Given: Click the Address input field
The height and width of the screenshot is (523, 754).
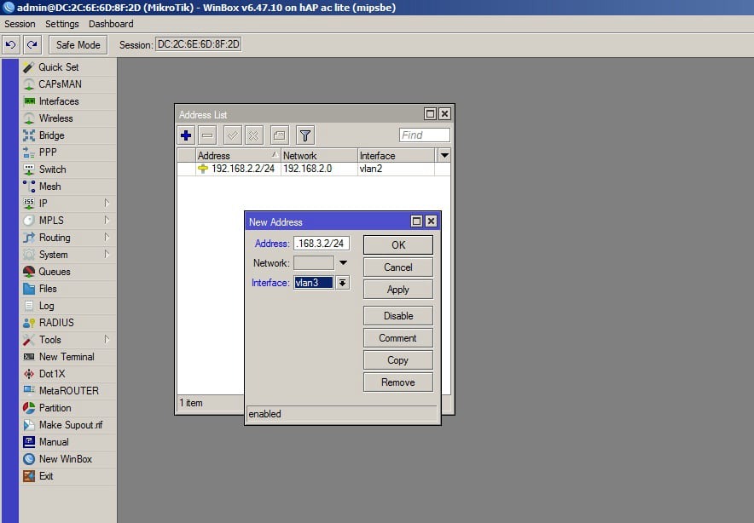Looking at the screenshot, I should point(322,244).
